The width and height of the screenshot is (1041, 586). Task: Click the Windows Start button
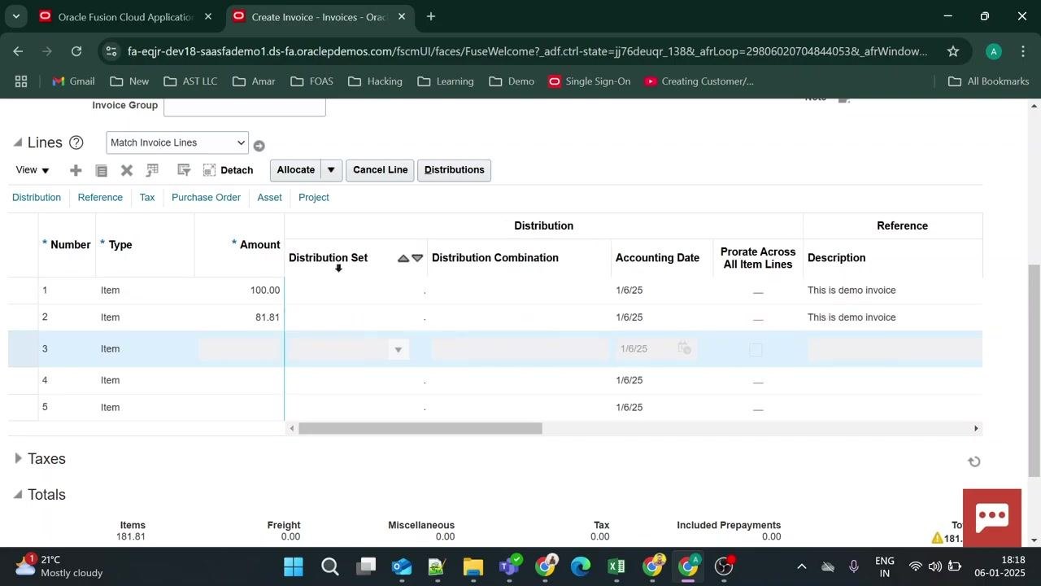(294, 566)
